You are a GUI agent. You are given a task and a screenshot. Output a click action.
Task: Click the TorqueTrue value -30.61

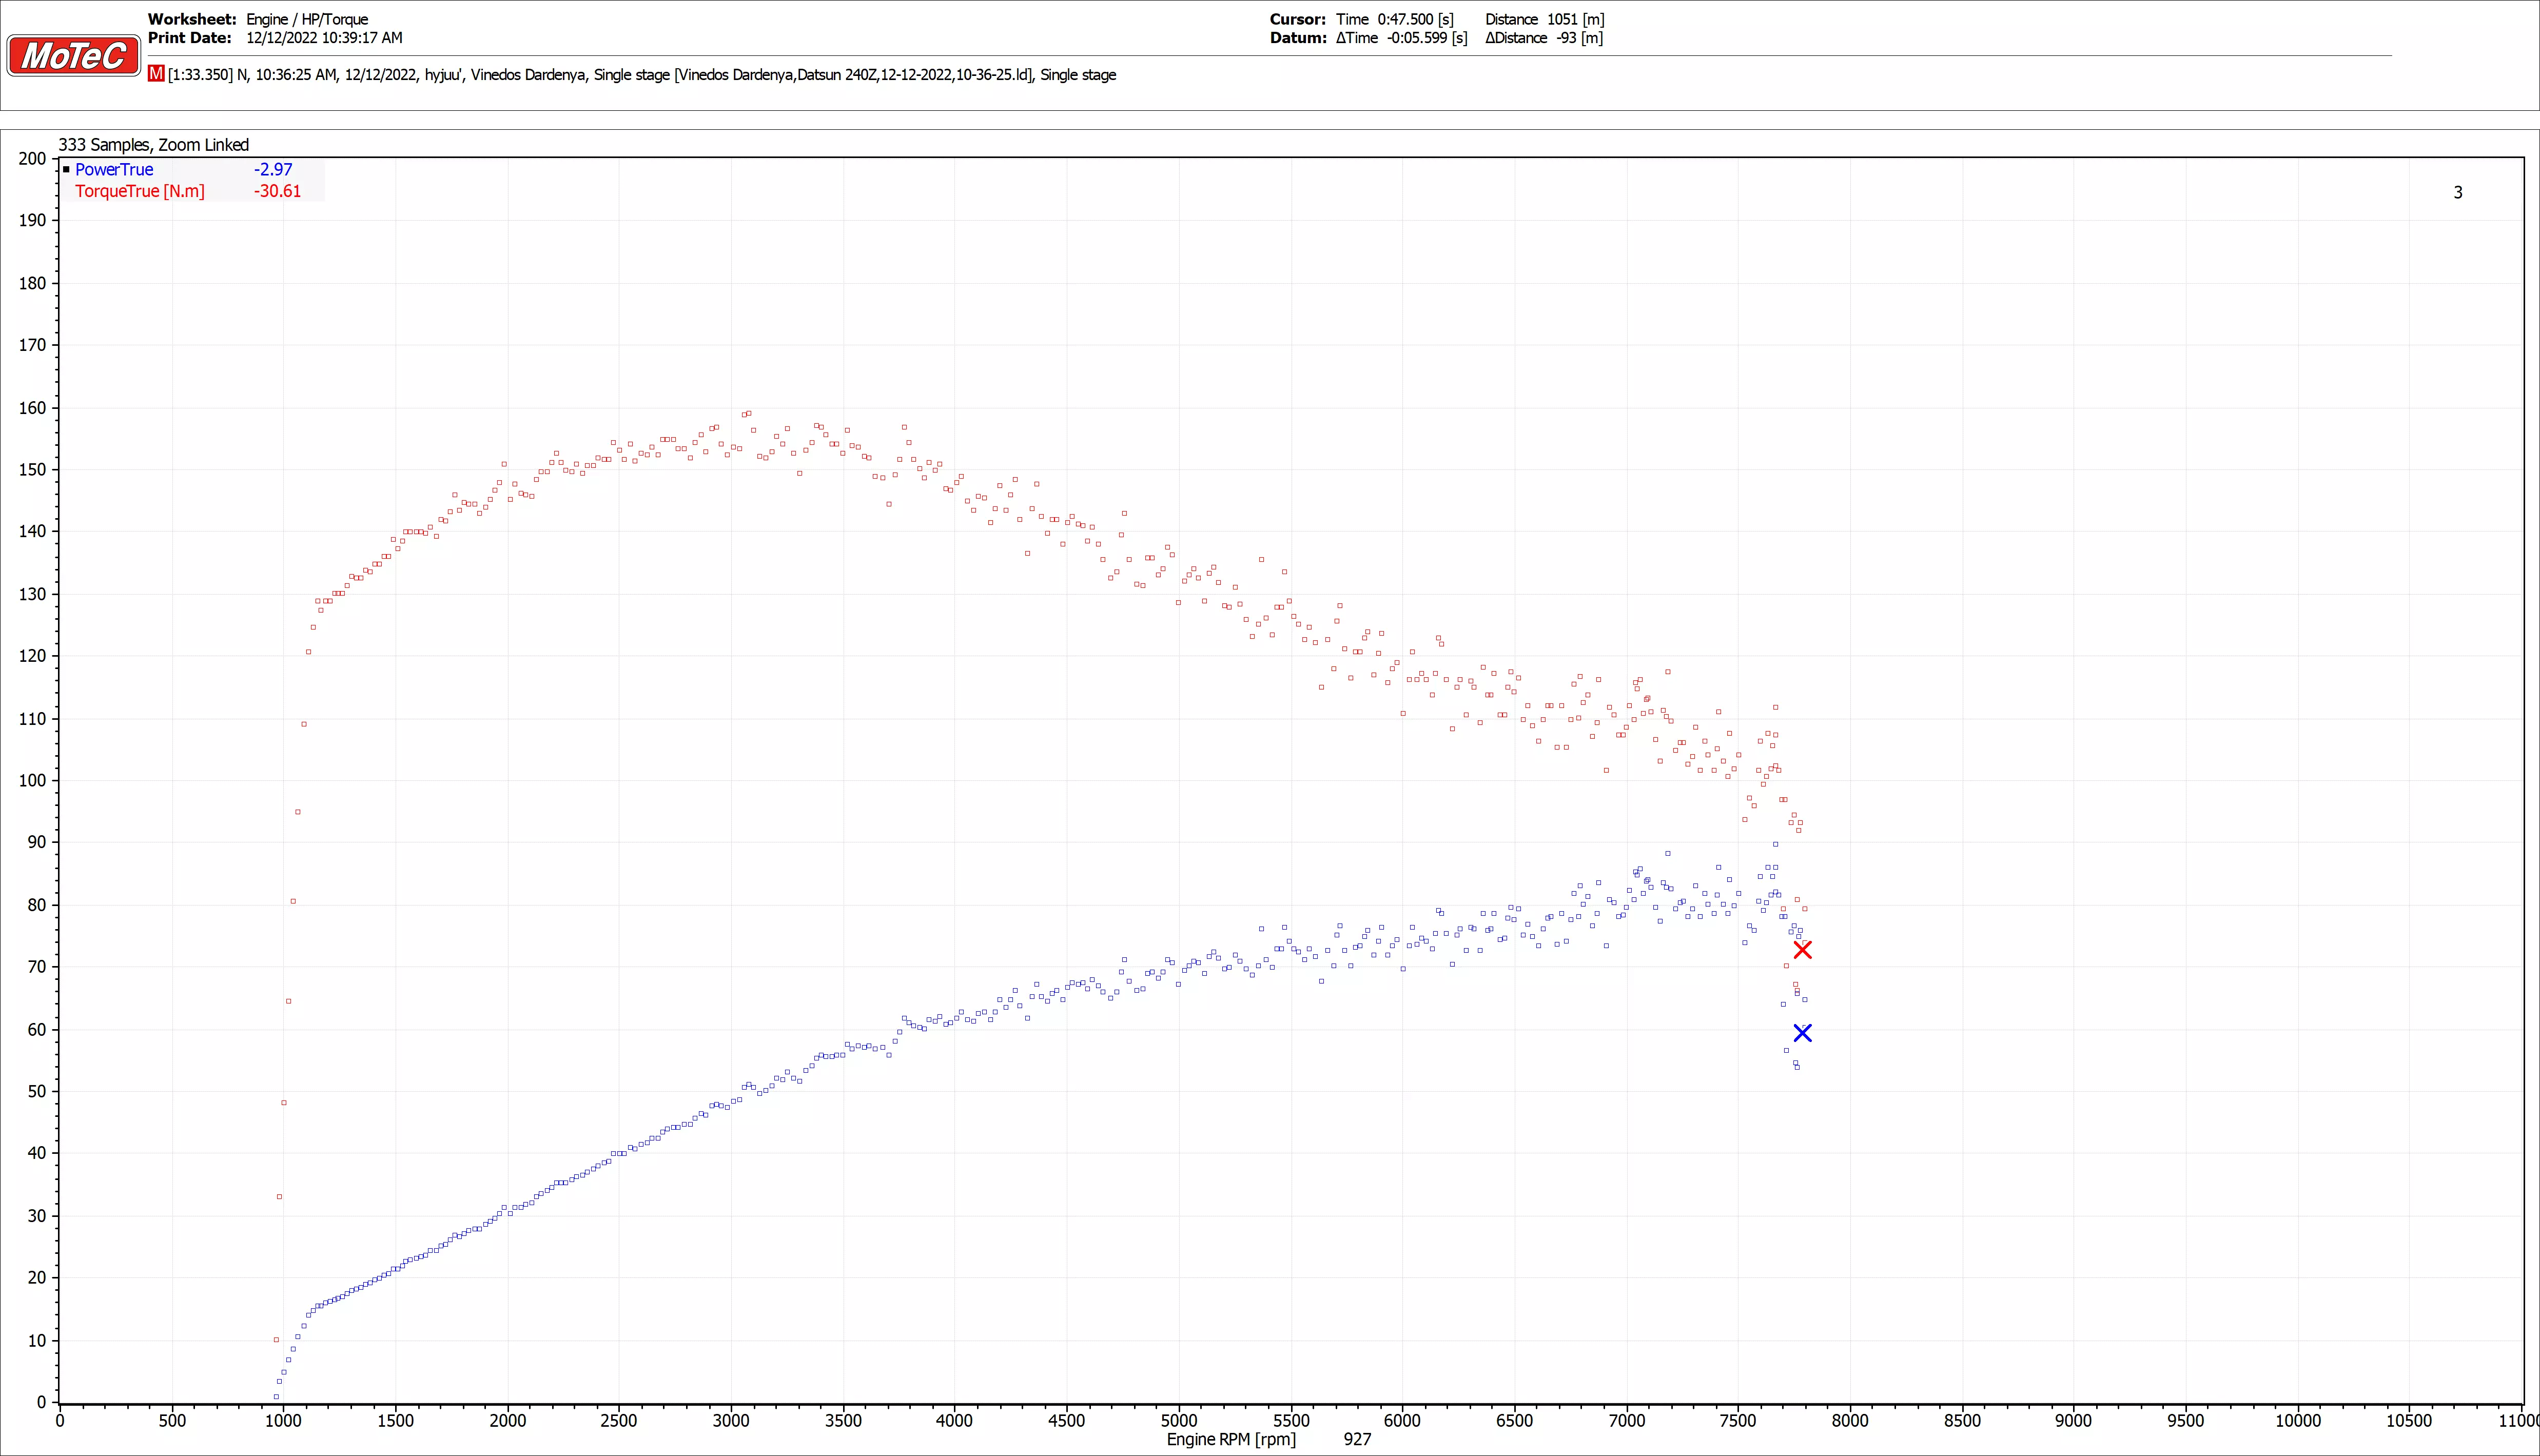coord(277,191)
